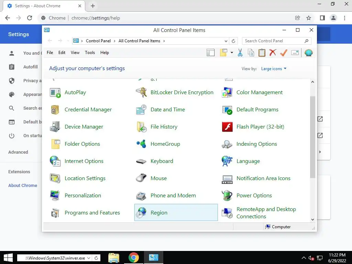This screenshot has height=264, width=352.
Task: Open the View menu
Action: point(75,53)
